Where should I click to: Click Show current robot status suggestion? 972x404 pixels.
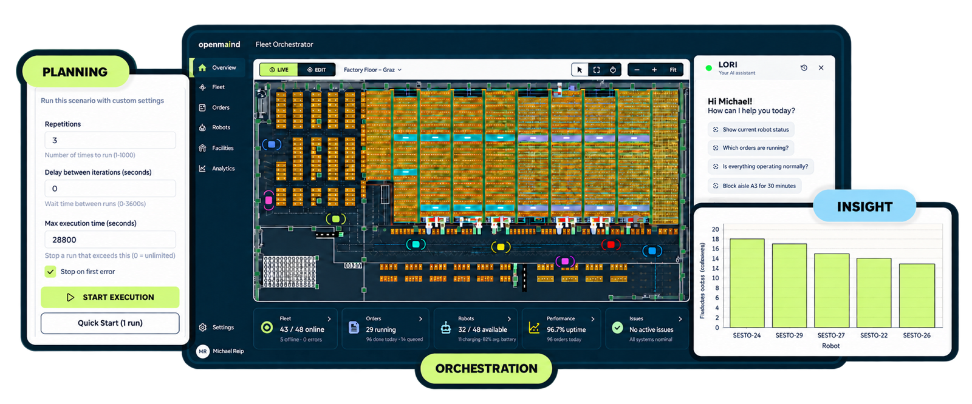point(751,129)
